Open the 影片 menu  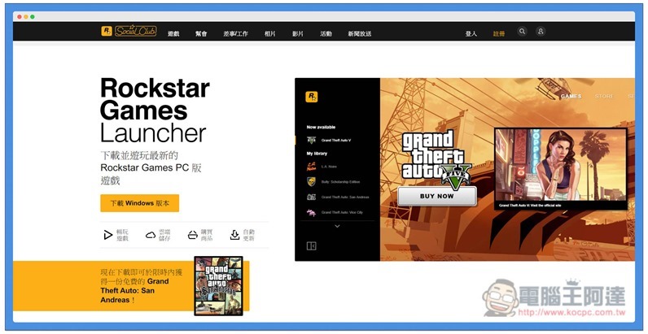tap(298, 34)
